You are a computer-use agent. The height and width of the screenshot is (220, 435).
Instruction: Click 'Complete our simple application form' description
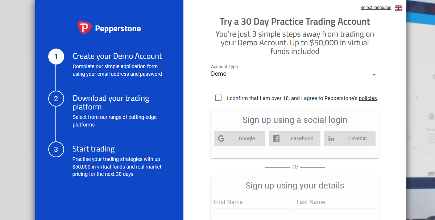(x=117, y=70)
